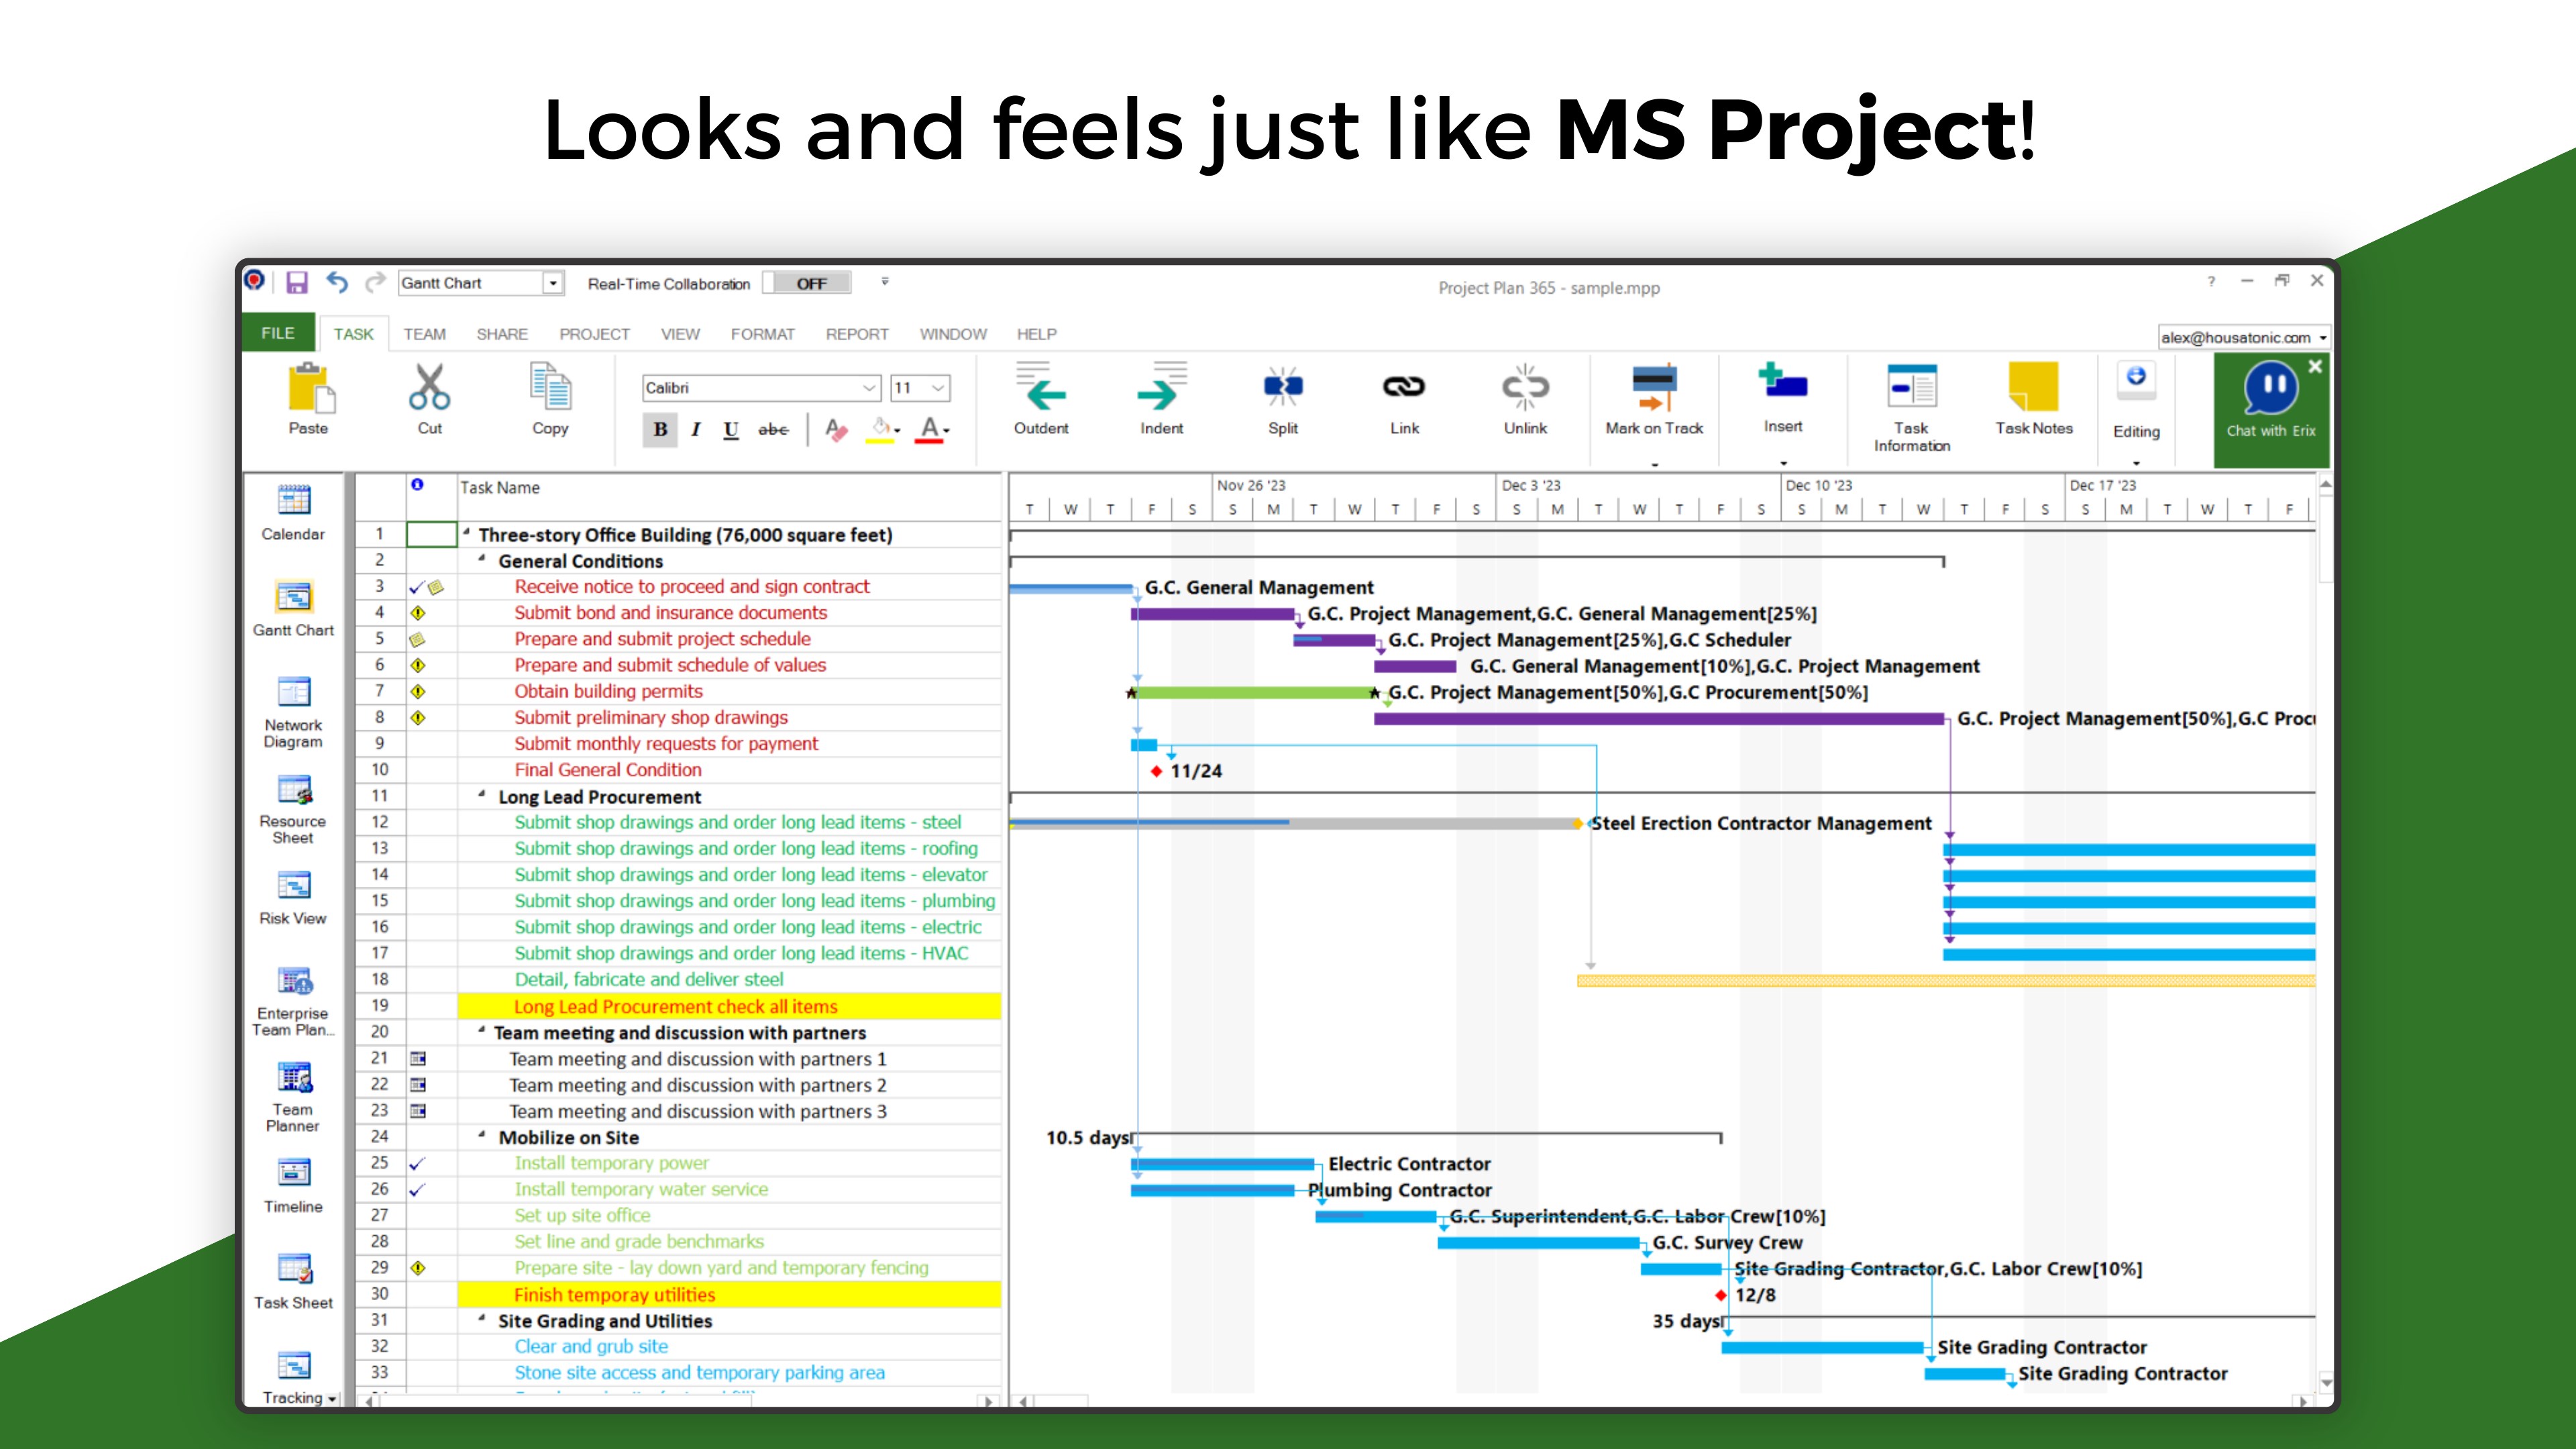The height and width of the screenshot is (1449, 2576).
Task: Open the Gantt Chart view selector dropdown
Action: pos(553,283)
